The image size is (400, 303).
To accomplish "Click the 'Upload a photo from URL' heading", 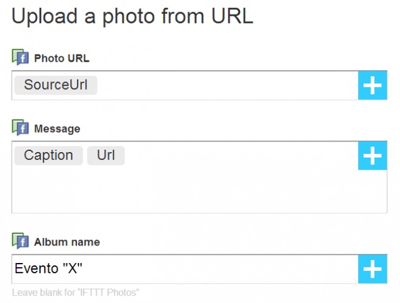I will pos(132,16).
